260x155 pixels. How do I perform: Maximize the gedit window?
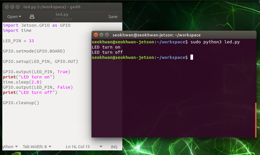click(x=18, y=7)
